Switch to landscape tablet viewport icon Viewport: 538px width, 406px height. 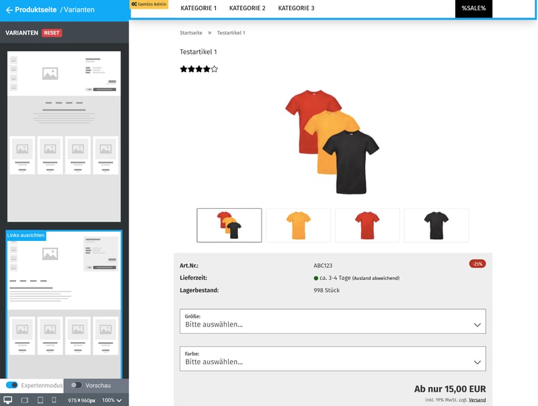[24, 400]
